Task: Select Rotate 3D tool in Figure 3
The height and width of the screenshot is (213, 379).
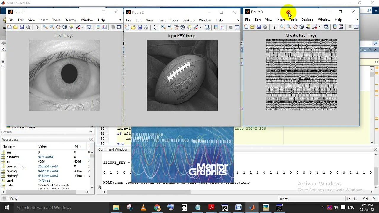Action: pyautogui.click(x=301, y=27)
